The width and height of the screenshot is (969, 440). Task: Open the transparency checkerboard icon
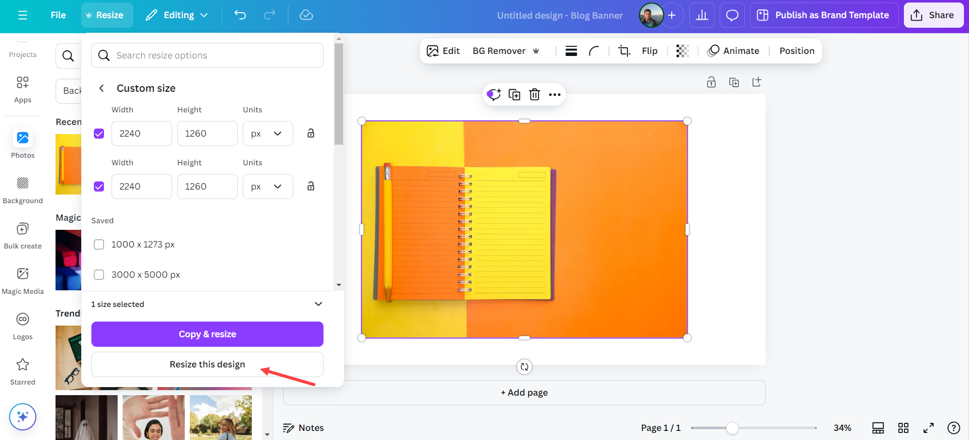682,51
